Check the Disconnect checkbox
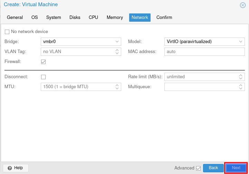249x174 pixels. (44, 77)
